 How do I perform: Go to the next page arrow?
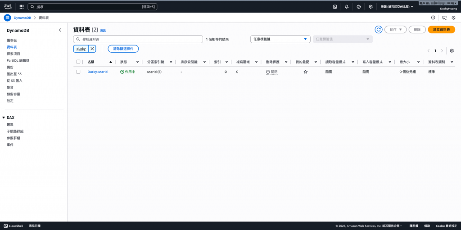pos(442,50)
